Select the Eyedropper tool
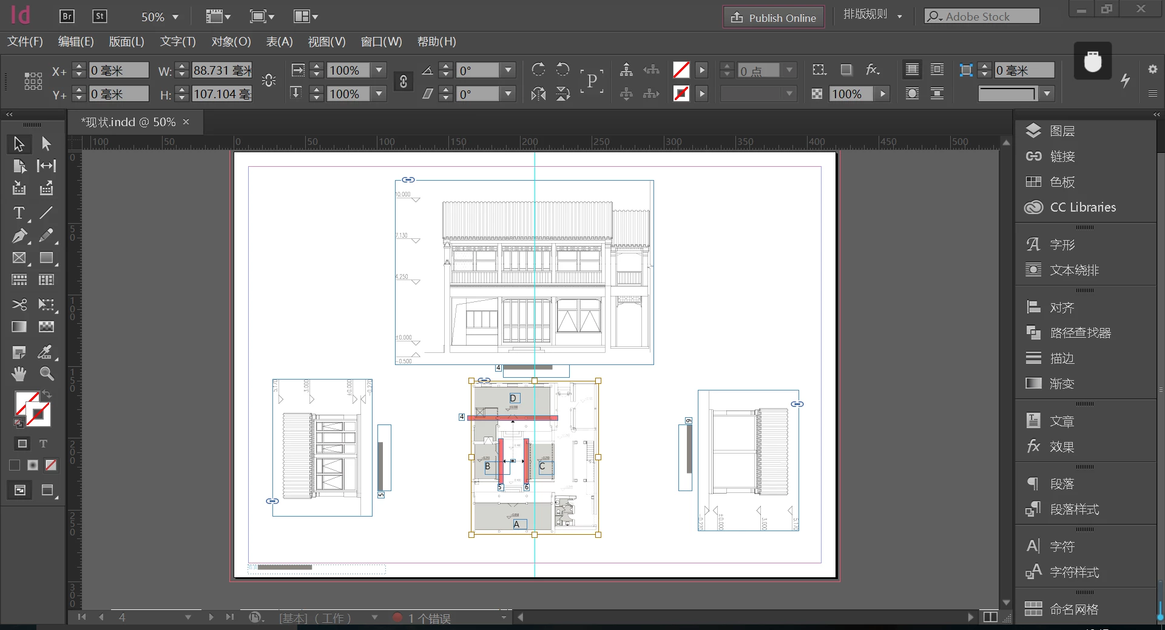 click(46, 352)
